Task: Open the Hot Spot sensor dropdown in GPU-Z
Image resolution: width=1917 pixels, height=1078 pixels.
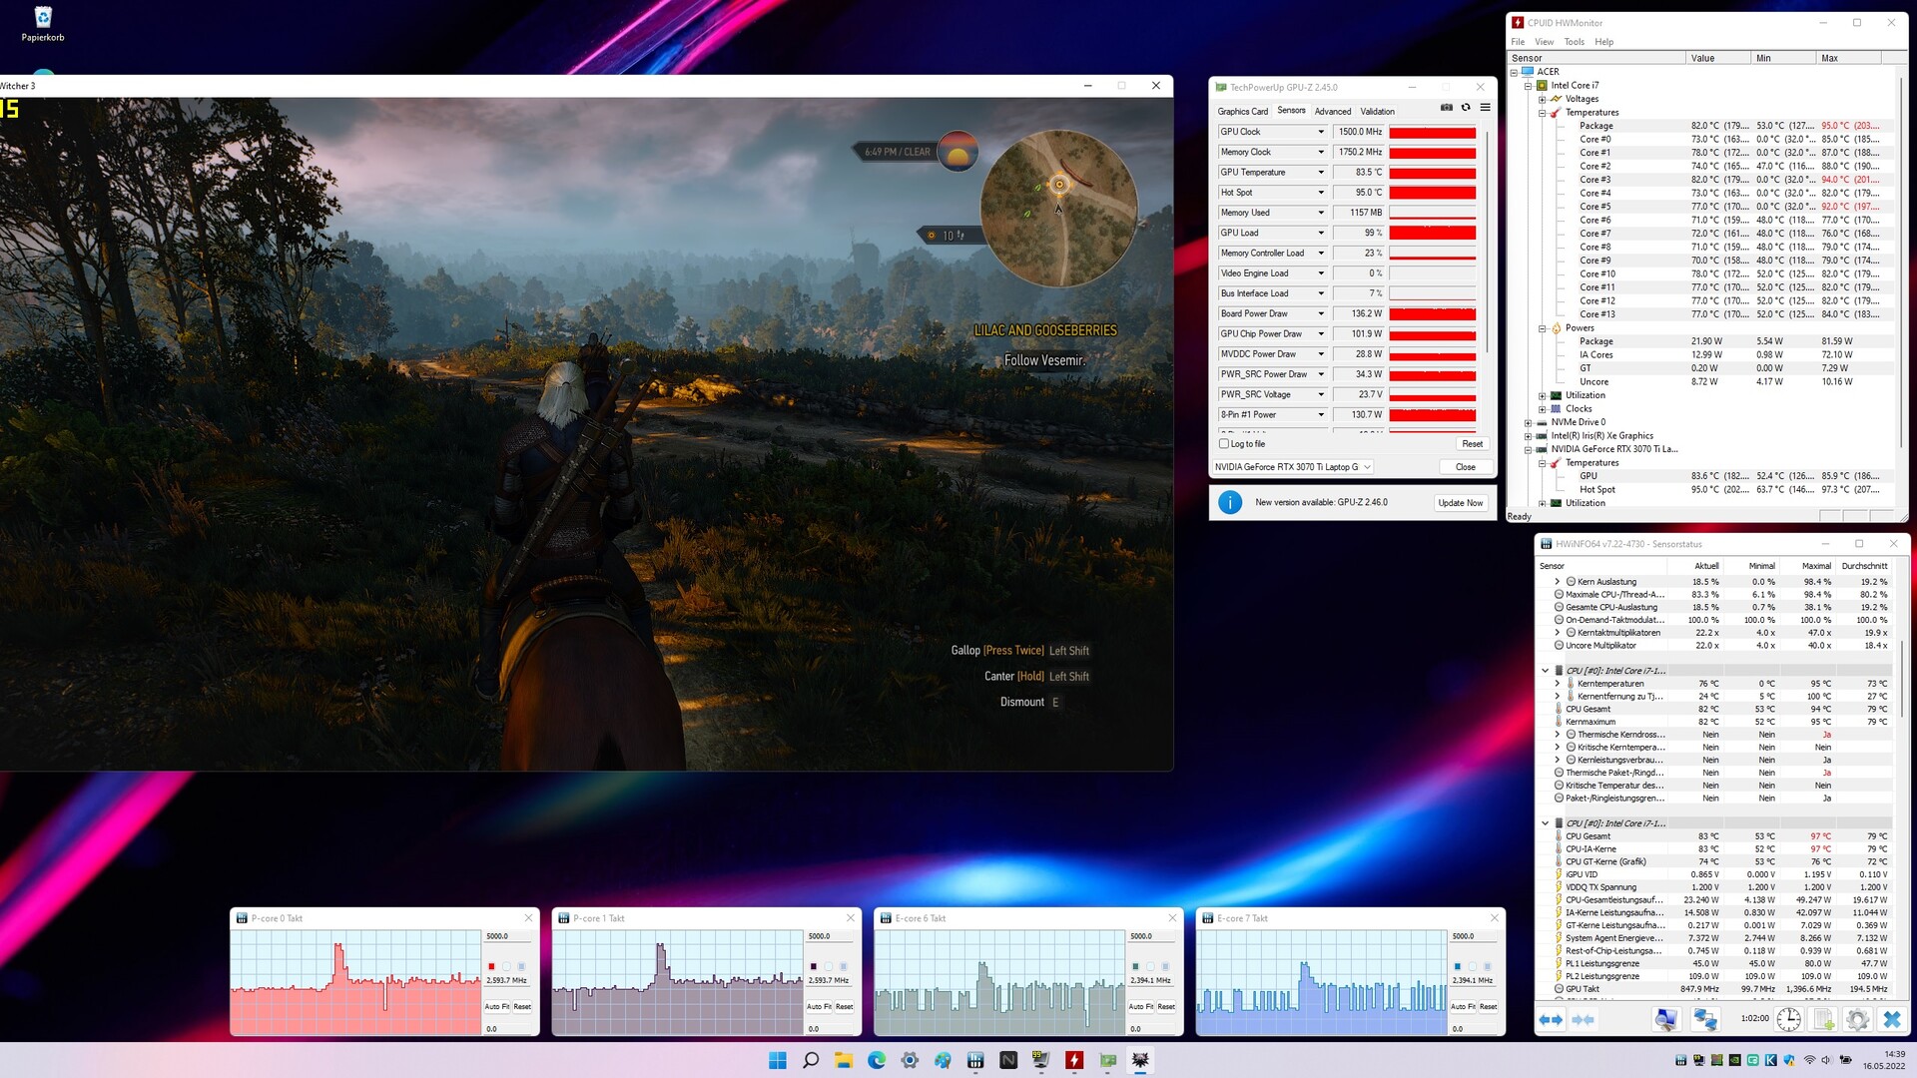Action: [1321, 193]
